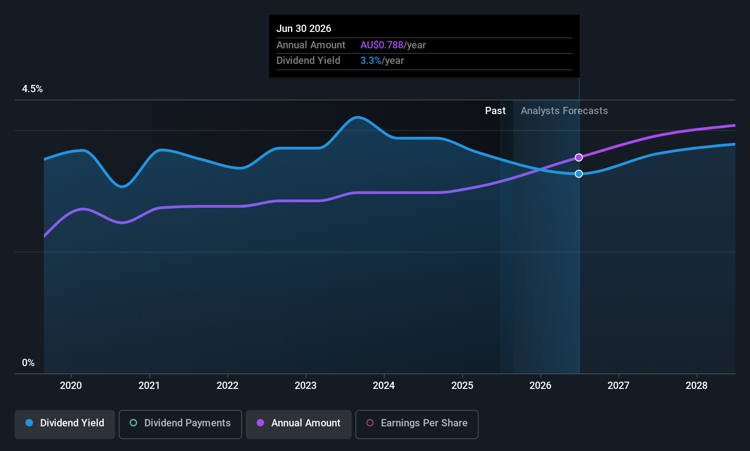
Task: Show the Earnings Per Share series
Action: click(x=417, y=424)
